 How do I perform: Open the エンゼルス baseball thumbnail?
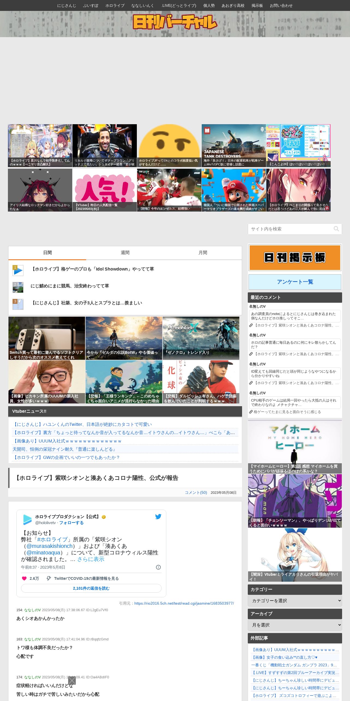[x=169, y=190]
